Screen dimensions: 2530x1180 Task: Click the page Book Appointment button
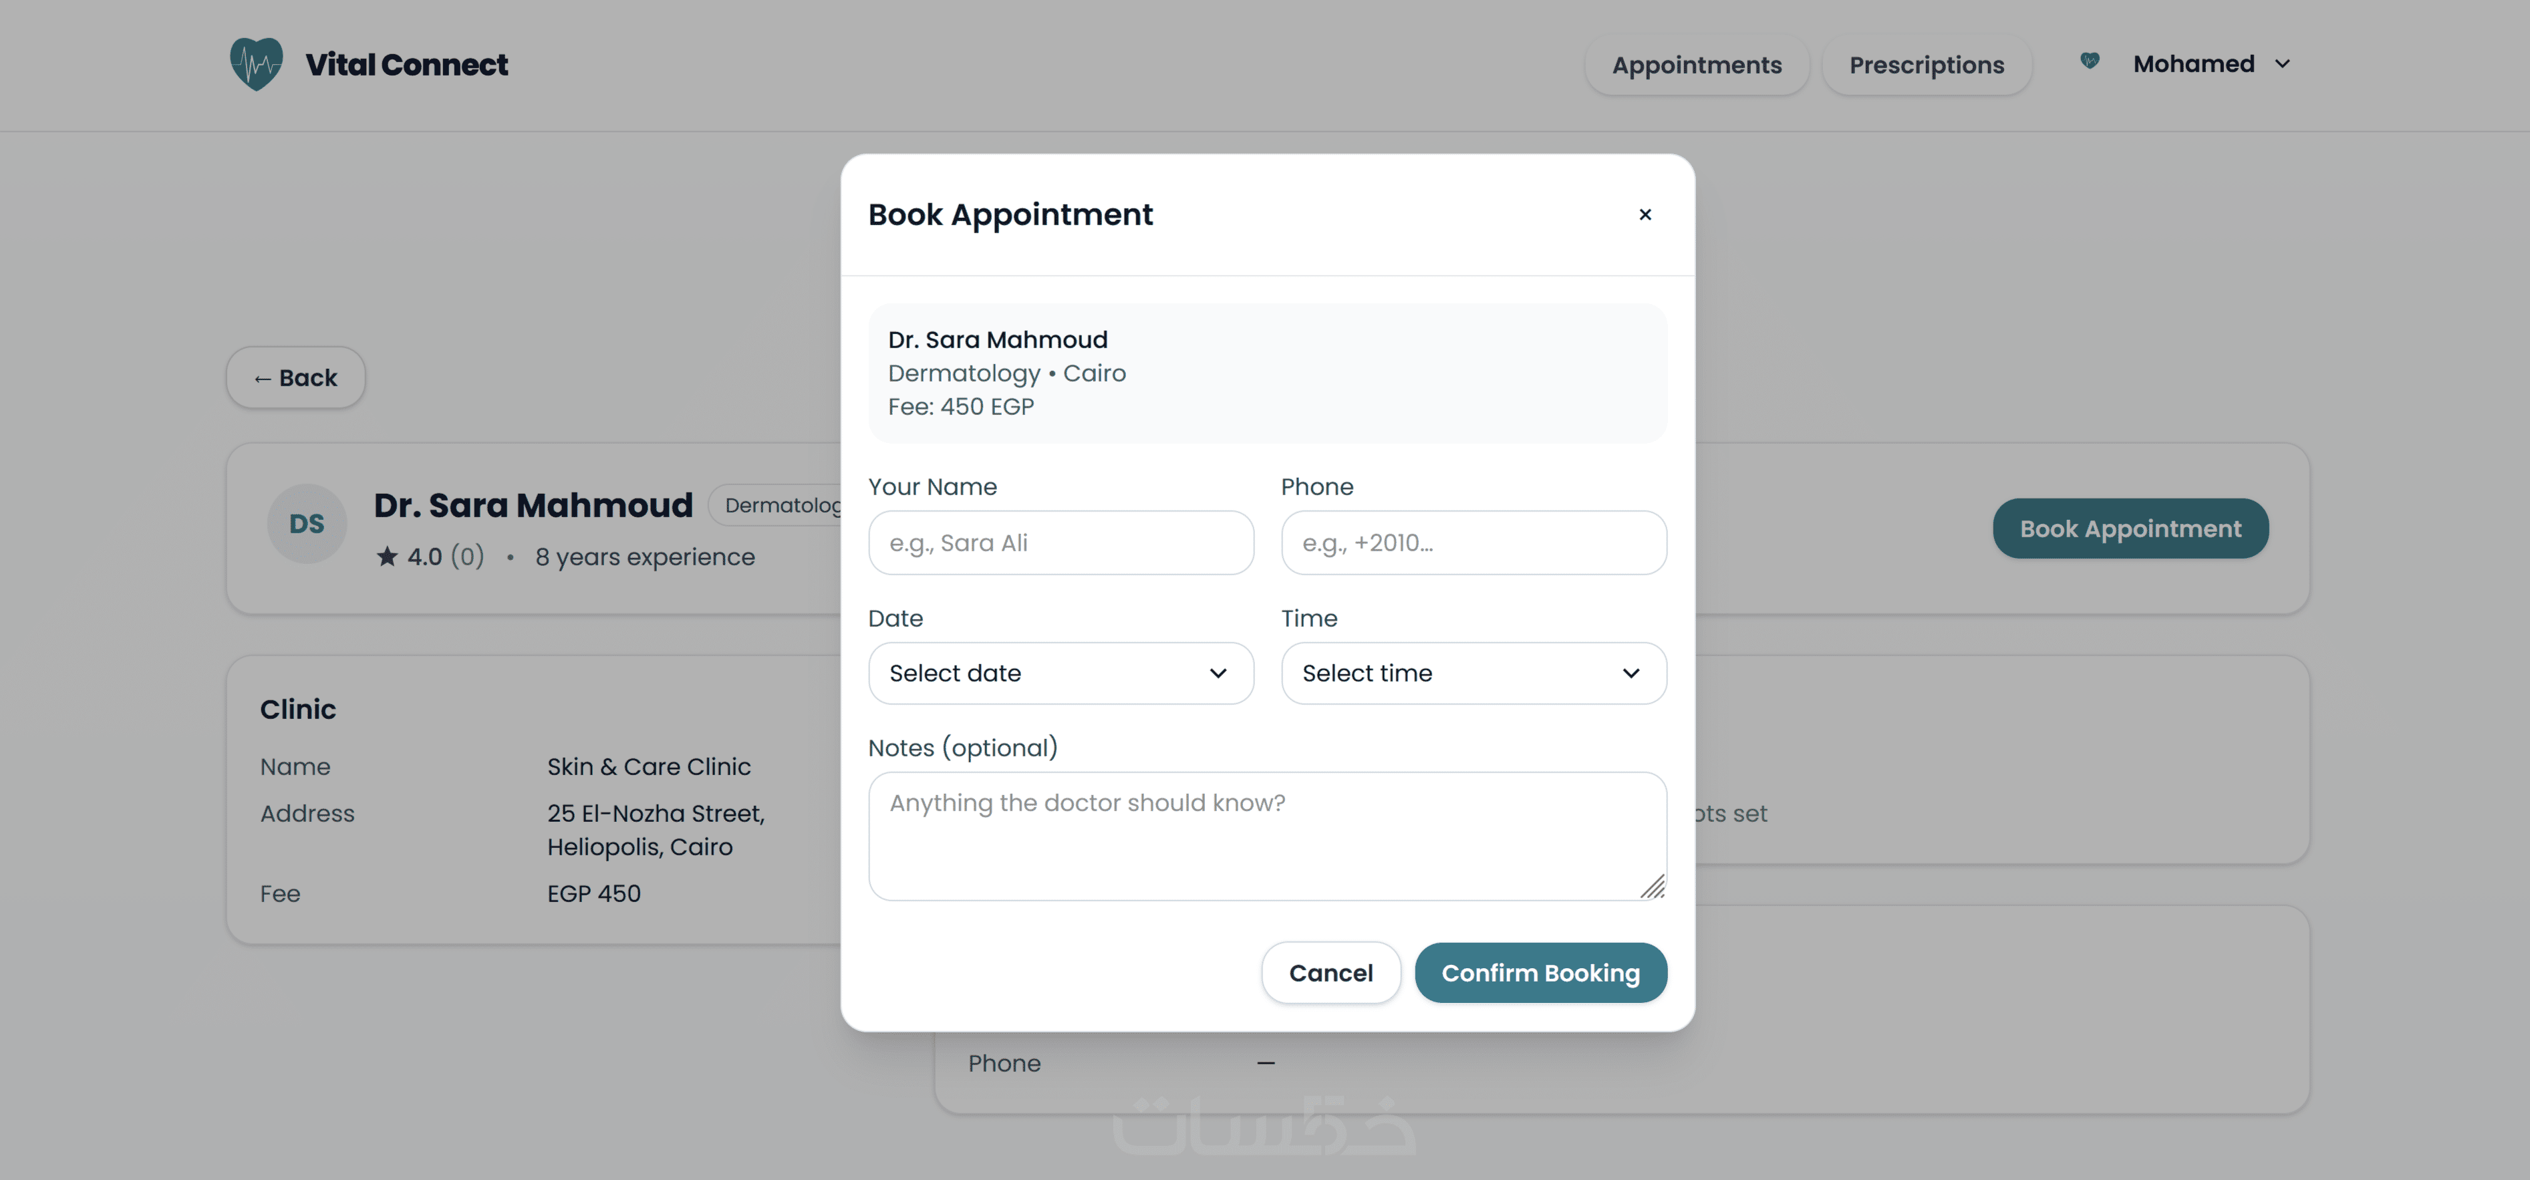pos(2130,528)
